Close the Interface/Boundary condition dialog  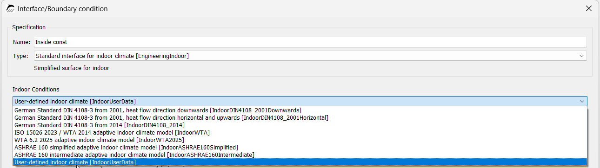(x=588, y=8)
